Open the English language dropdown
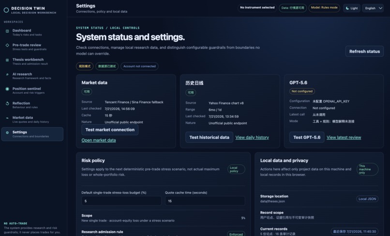Screen dimensions: 390x236 pos(373,8)
